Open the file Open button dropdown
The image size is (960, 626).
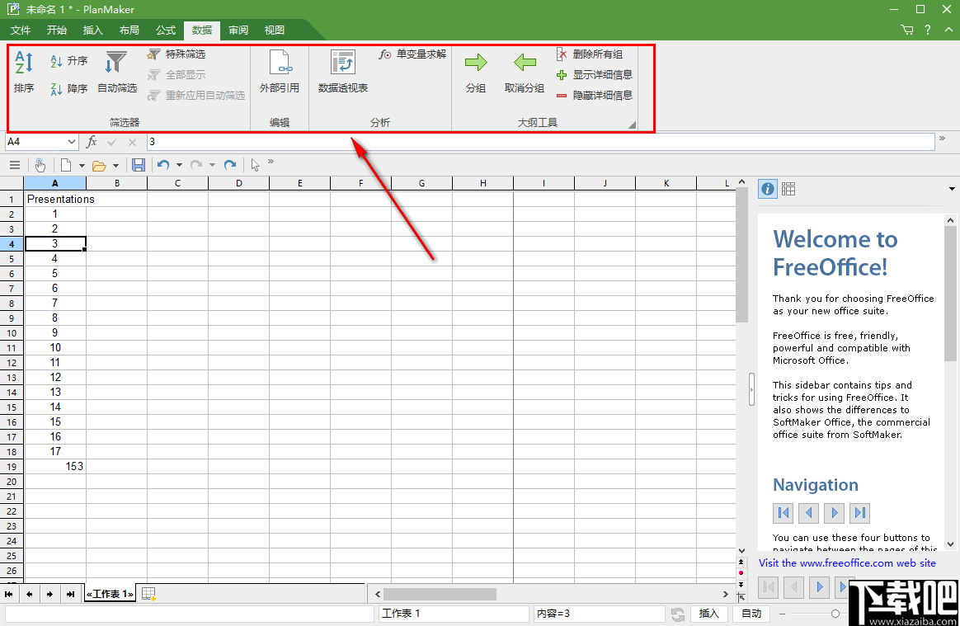(x=115, y=164)
